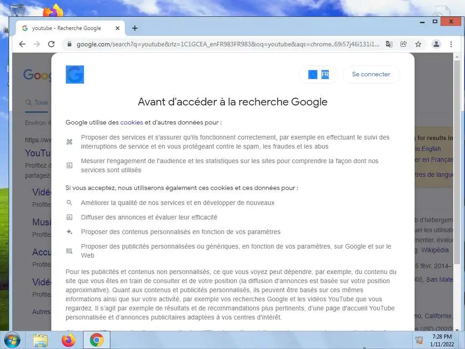The height and width of the screenshot is (349, 465).
Task: Click the browser forward arrow
Action: 37,44
